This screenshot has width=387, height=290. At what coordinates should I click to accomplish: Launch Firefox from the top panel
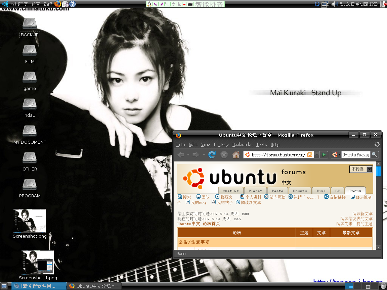pos(58,4)
